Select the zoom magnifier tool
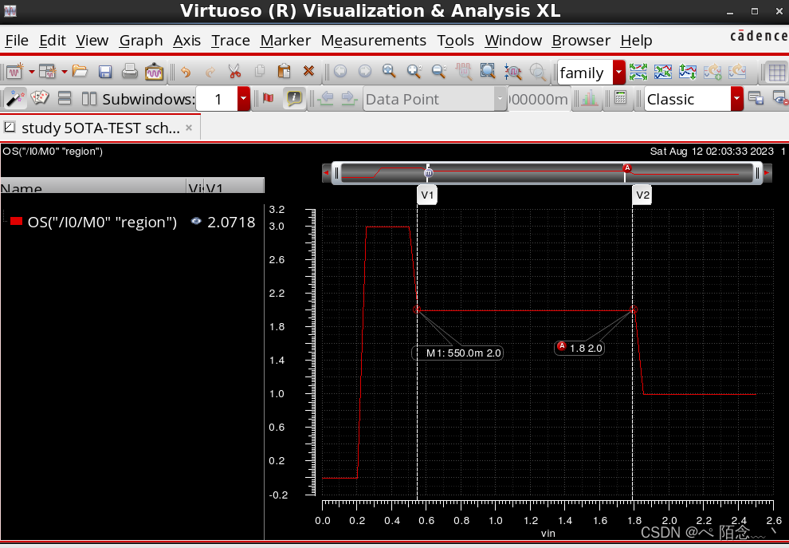 click(x=389, y=72)
